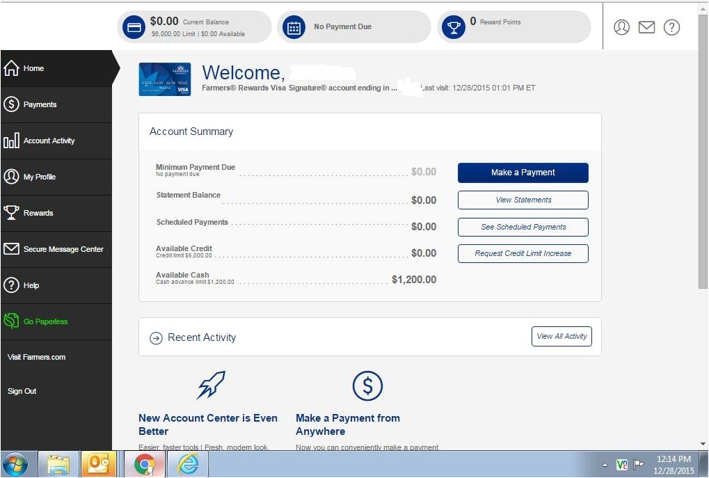This screenshot has height=478, width=709.
Task: Click the View Statements button
Action: [x=523, y=200]
